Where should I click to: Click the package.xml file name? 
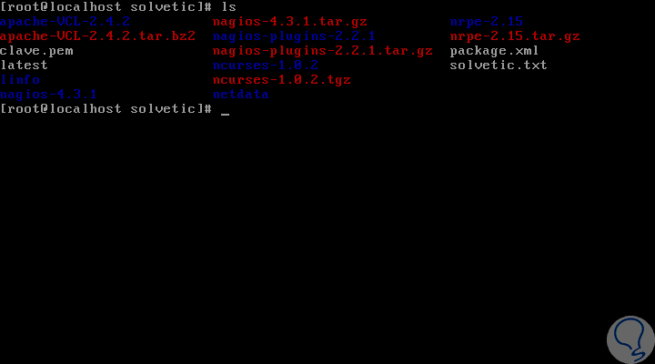494,51
